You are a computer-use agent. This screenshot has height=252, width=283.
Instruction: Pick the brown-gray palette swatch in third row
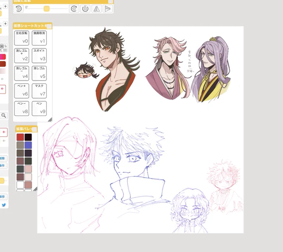pos(20,153)
